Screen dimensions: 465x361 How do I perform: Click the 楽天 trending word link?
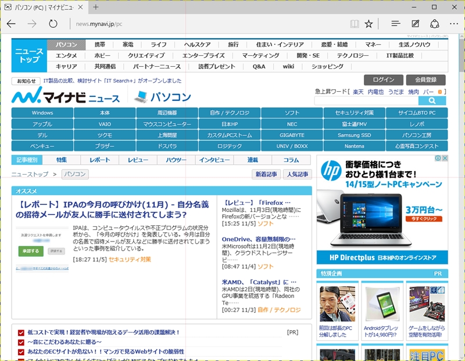[x=358, y=92]
